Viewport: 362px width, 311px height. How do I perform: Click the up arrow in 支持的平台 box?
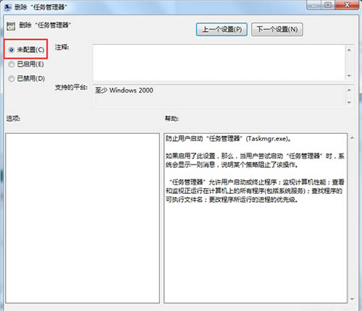coord(349,90)
